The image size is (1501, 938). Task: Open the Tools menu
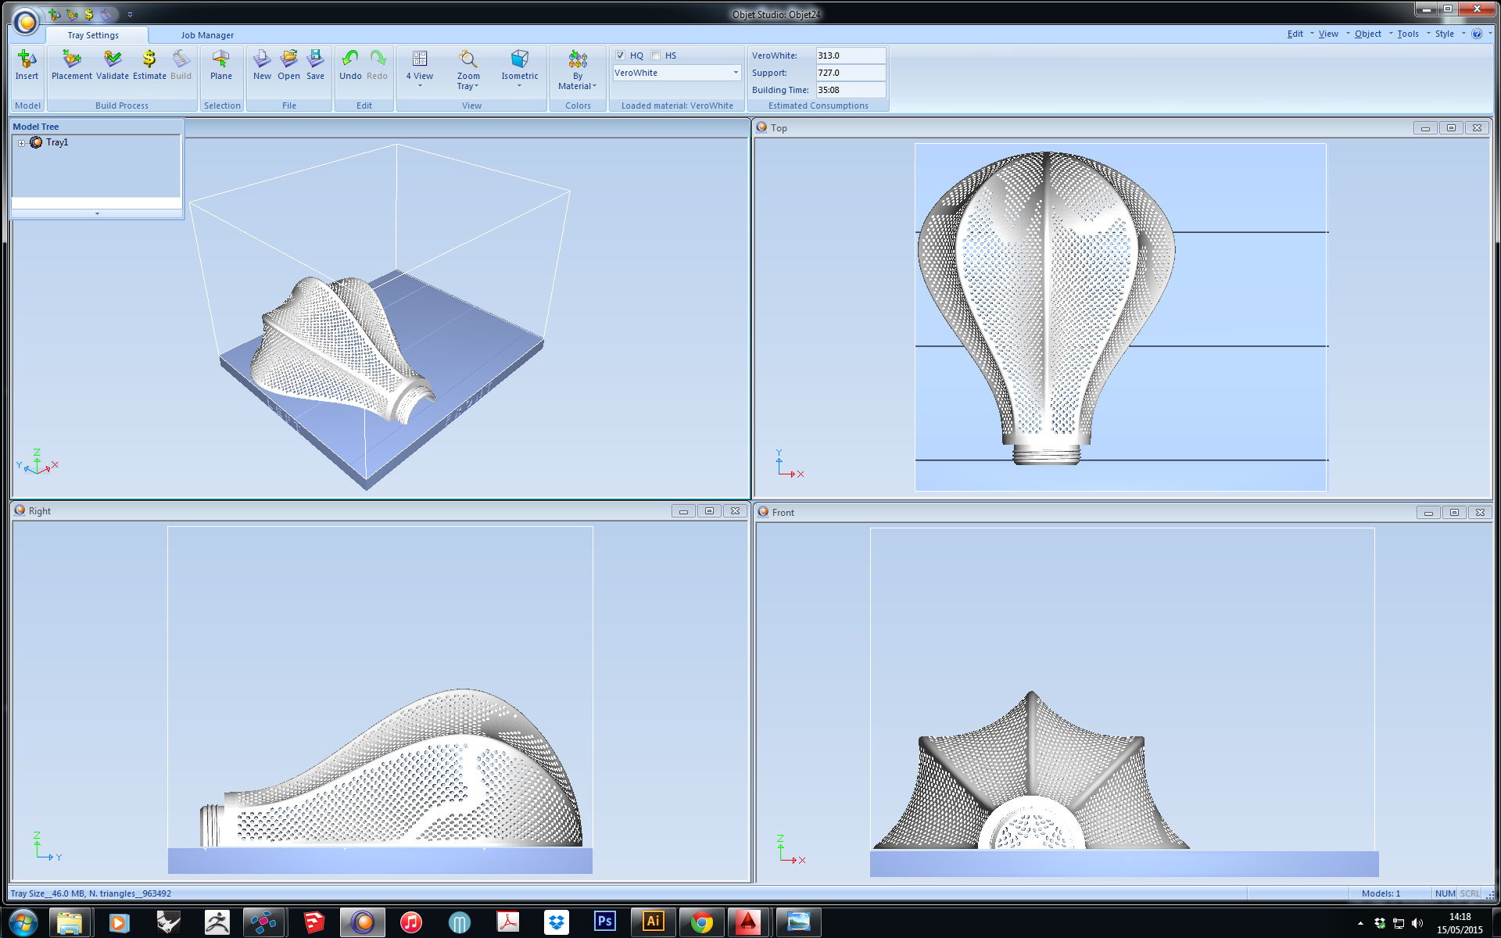tap(1407, 34)
